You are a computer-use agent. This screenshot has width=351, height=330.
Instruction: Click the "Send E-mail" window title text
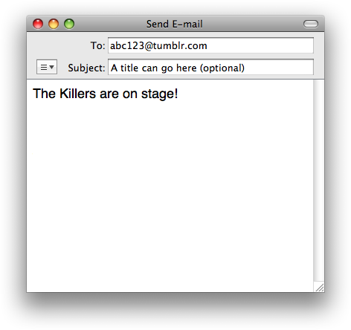click(x=175, y=24)
